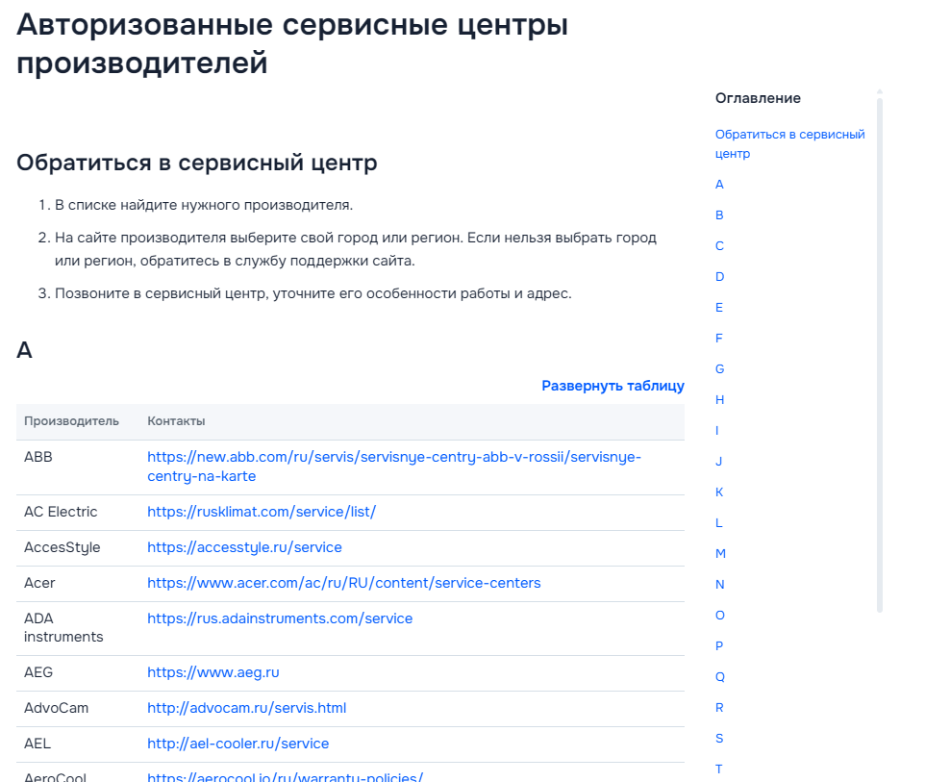Jump to letter N in the contents
Image resolution: width=925 pixels, height=782 pixels.
pyautogui.click(x=719, y=584)
